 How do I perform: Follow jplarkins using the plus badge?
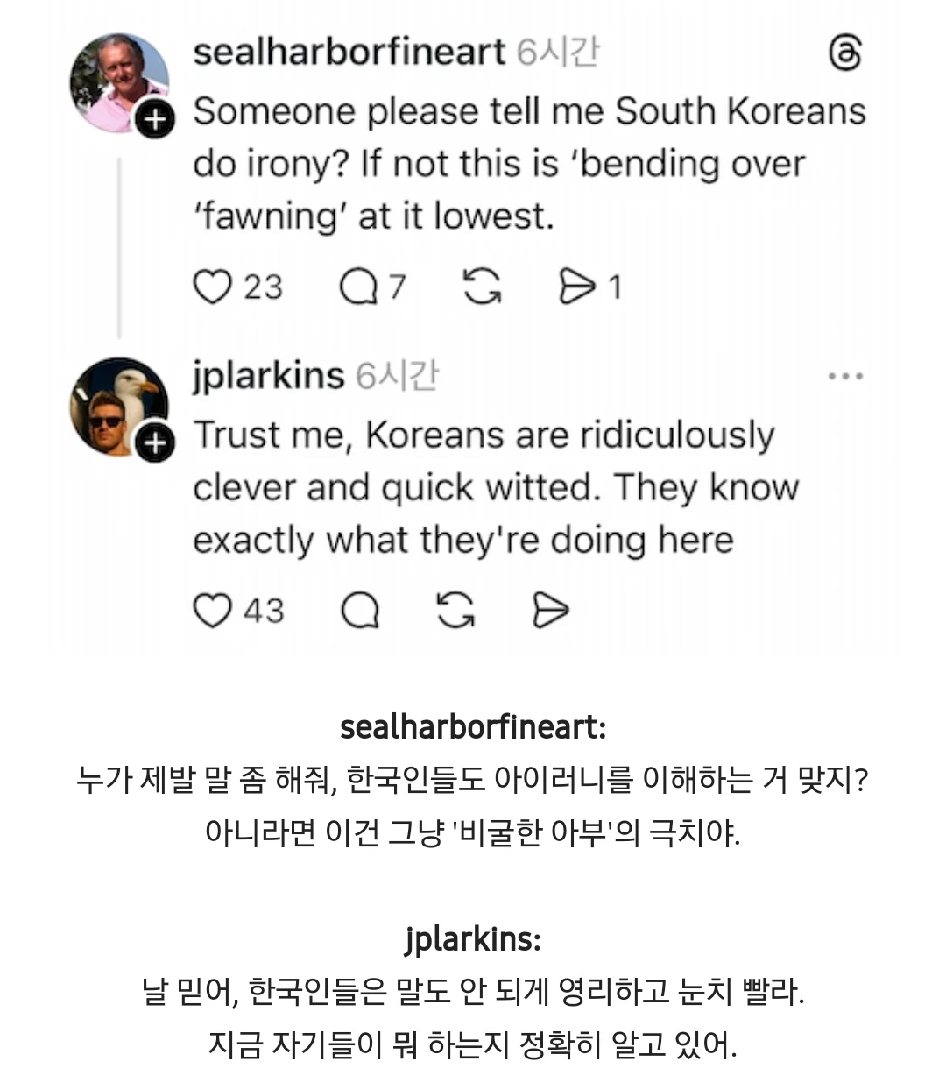pos(155,443)
